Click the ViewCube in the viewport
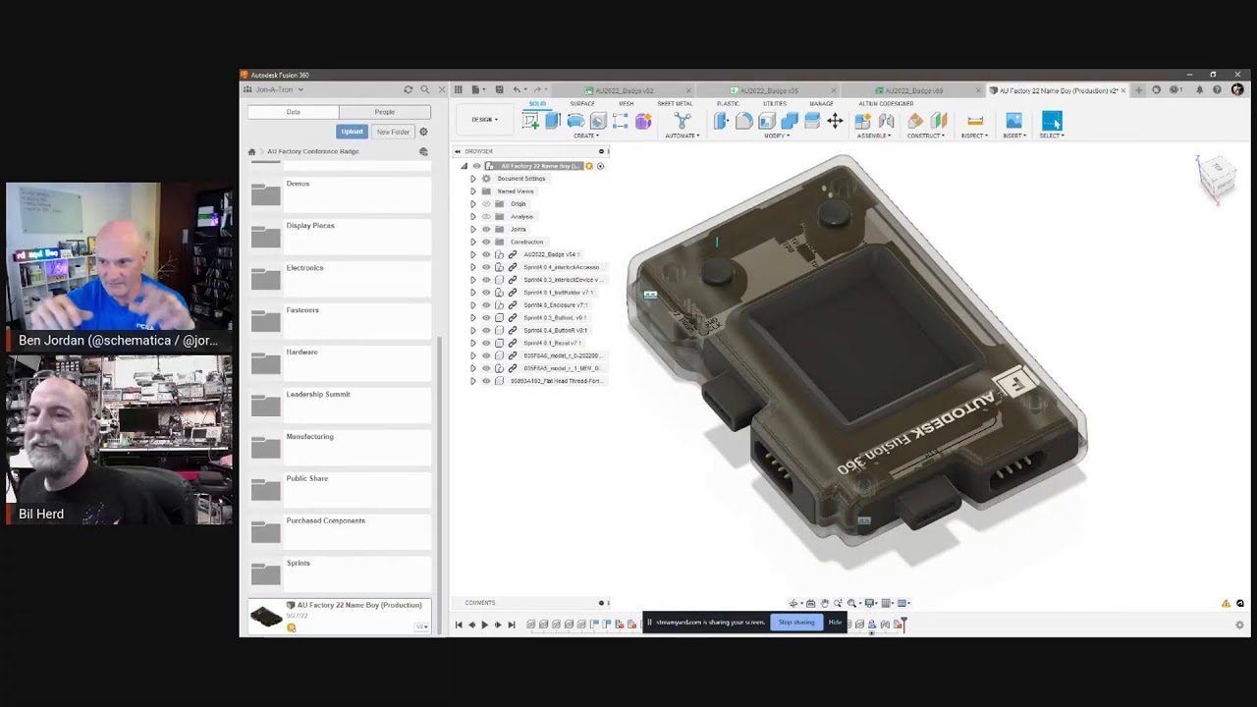Screen dimensions: 1257x707 [1216, 178]
